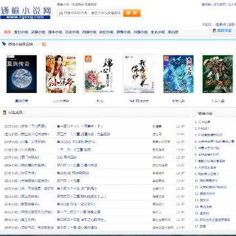
Task: Click the book icon beside latest updates heading
Action: tap(4, 113)
